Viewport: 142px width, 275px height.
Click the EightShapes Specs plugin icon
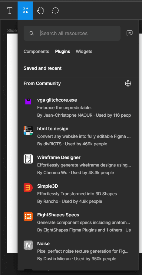tap(28, 216)
